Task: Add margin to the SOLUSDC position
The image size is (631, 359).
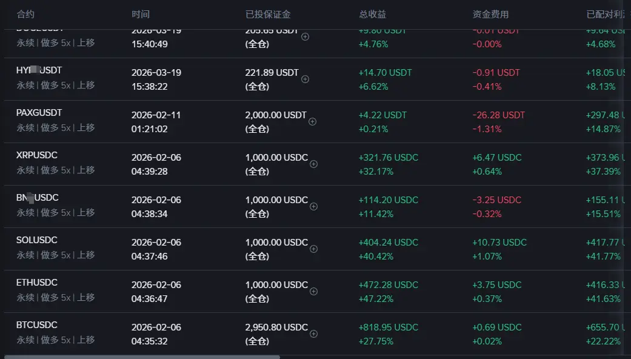Action: click(314, 249)
